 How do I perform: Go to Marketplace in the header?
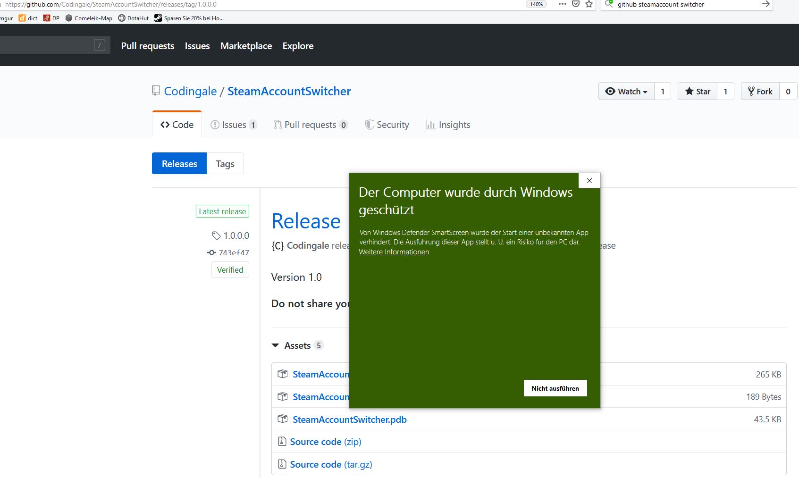tap(246, 46)
